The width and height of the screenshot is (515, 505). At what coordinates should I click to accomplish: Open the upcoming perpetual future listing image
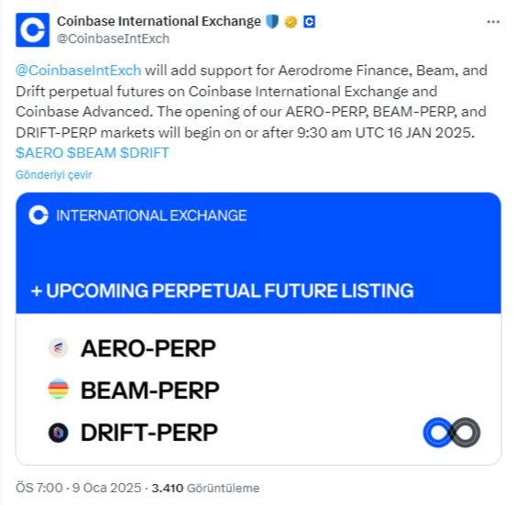click(x=258, y=328)
